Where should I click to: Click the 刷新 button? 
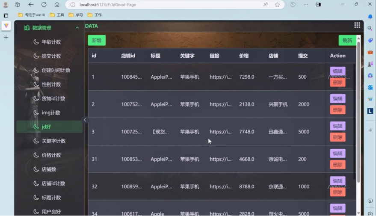(x=347, y=41)
